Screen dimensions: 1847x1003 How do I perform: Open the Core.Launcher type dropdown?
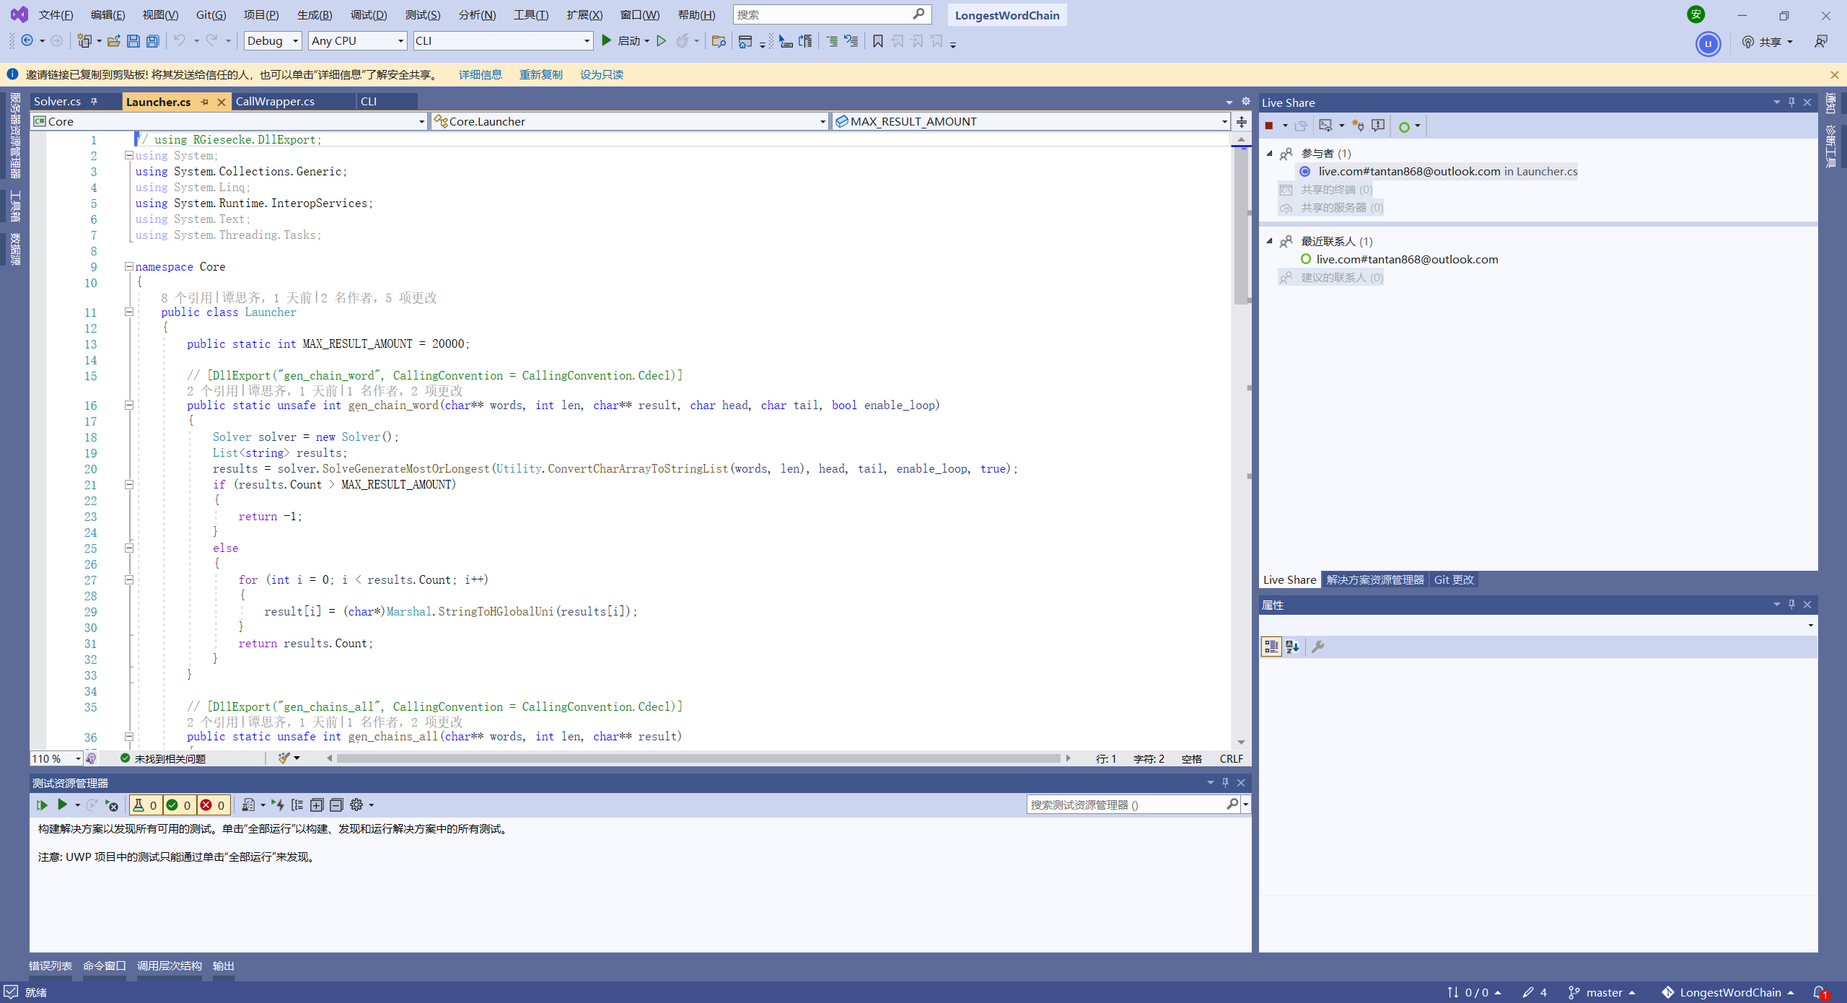630,121
